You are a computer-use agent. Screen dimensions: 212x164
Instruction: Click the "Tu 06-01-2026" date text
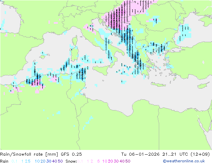click(140, 154)
